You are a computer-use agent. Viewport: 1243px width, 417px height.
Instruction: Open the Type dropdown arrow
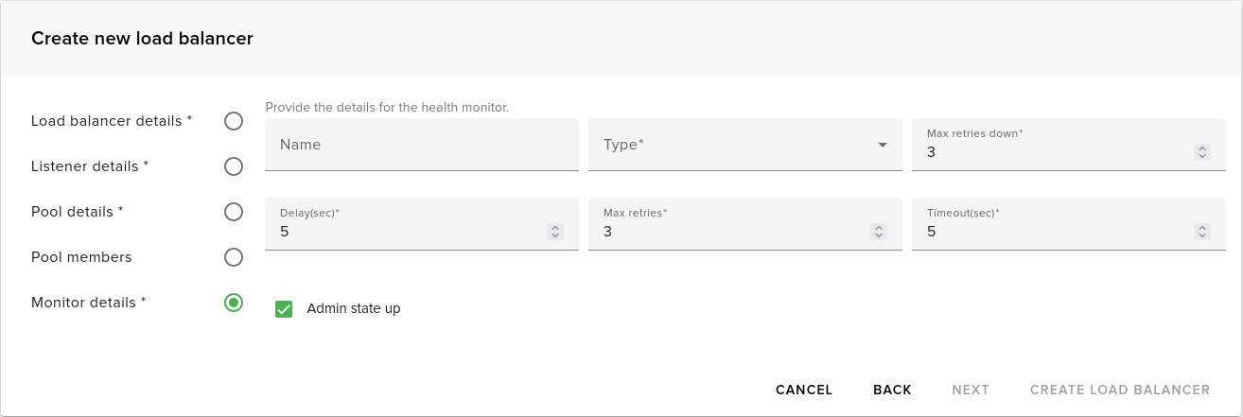point(883,145)
